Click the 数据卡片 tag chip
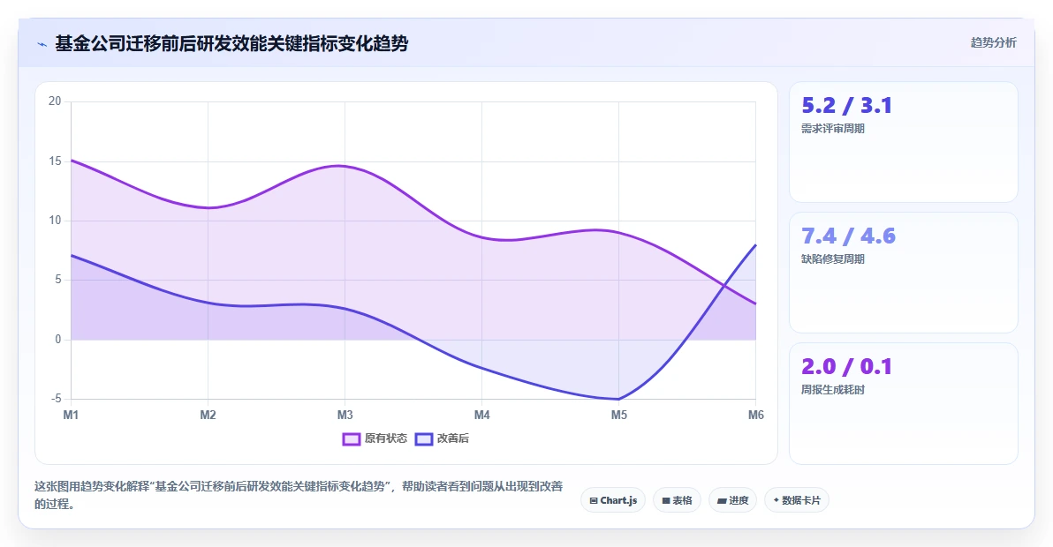The height and width of the screenshot is (547, 1053). (x=797, y=500)
